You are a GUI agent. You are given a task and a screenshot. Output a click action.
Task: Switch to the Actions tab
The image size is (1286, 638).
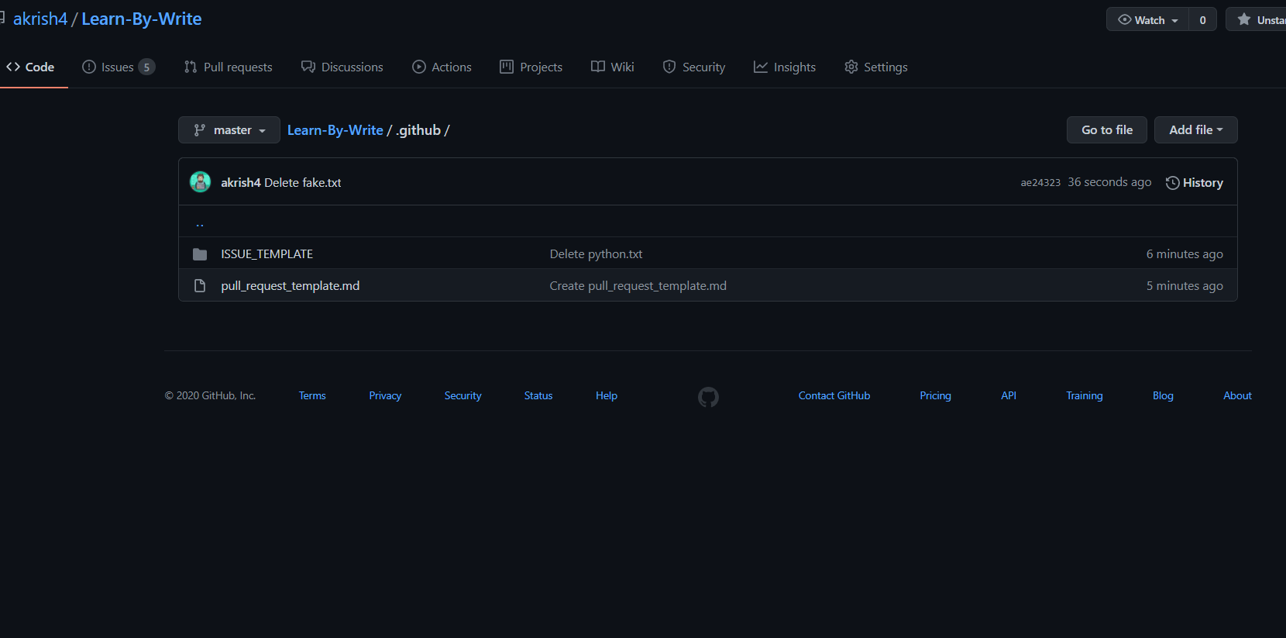tap(442, 67)
